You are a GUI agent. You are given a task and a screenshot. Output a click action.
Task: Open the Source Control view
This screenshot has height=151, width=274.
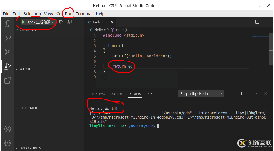pyautogui.click(x=8, y=52)
